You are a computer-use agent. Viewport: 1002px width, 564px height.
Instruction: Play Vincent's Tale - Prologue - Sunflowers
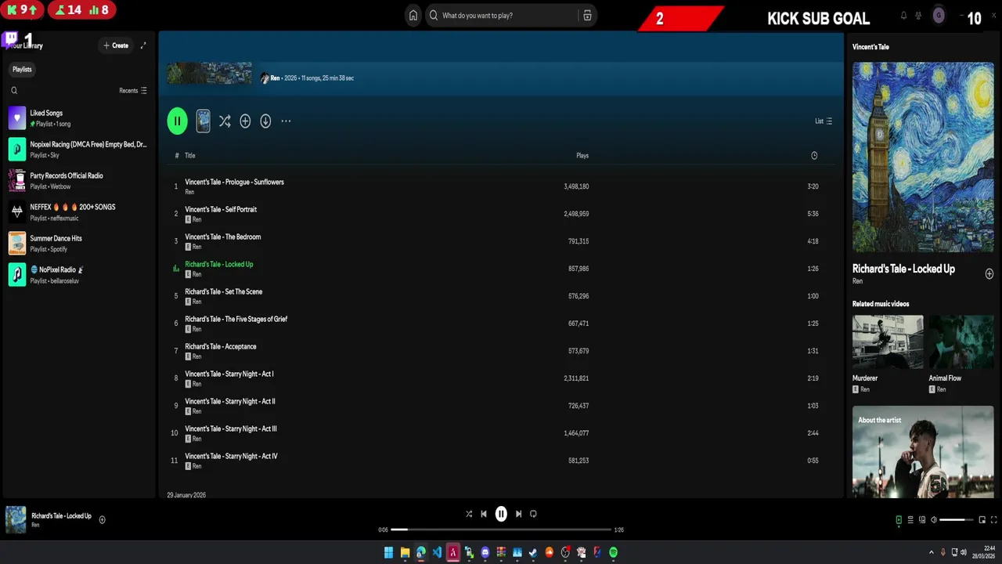pos(501,186)
